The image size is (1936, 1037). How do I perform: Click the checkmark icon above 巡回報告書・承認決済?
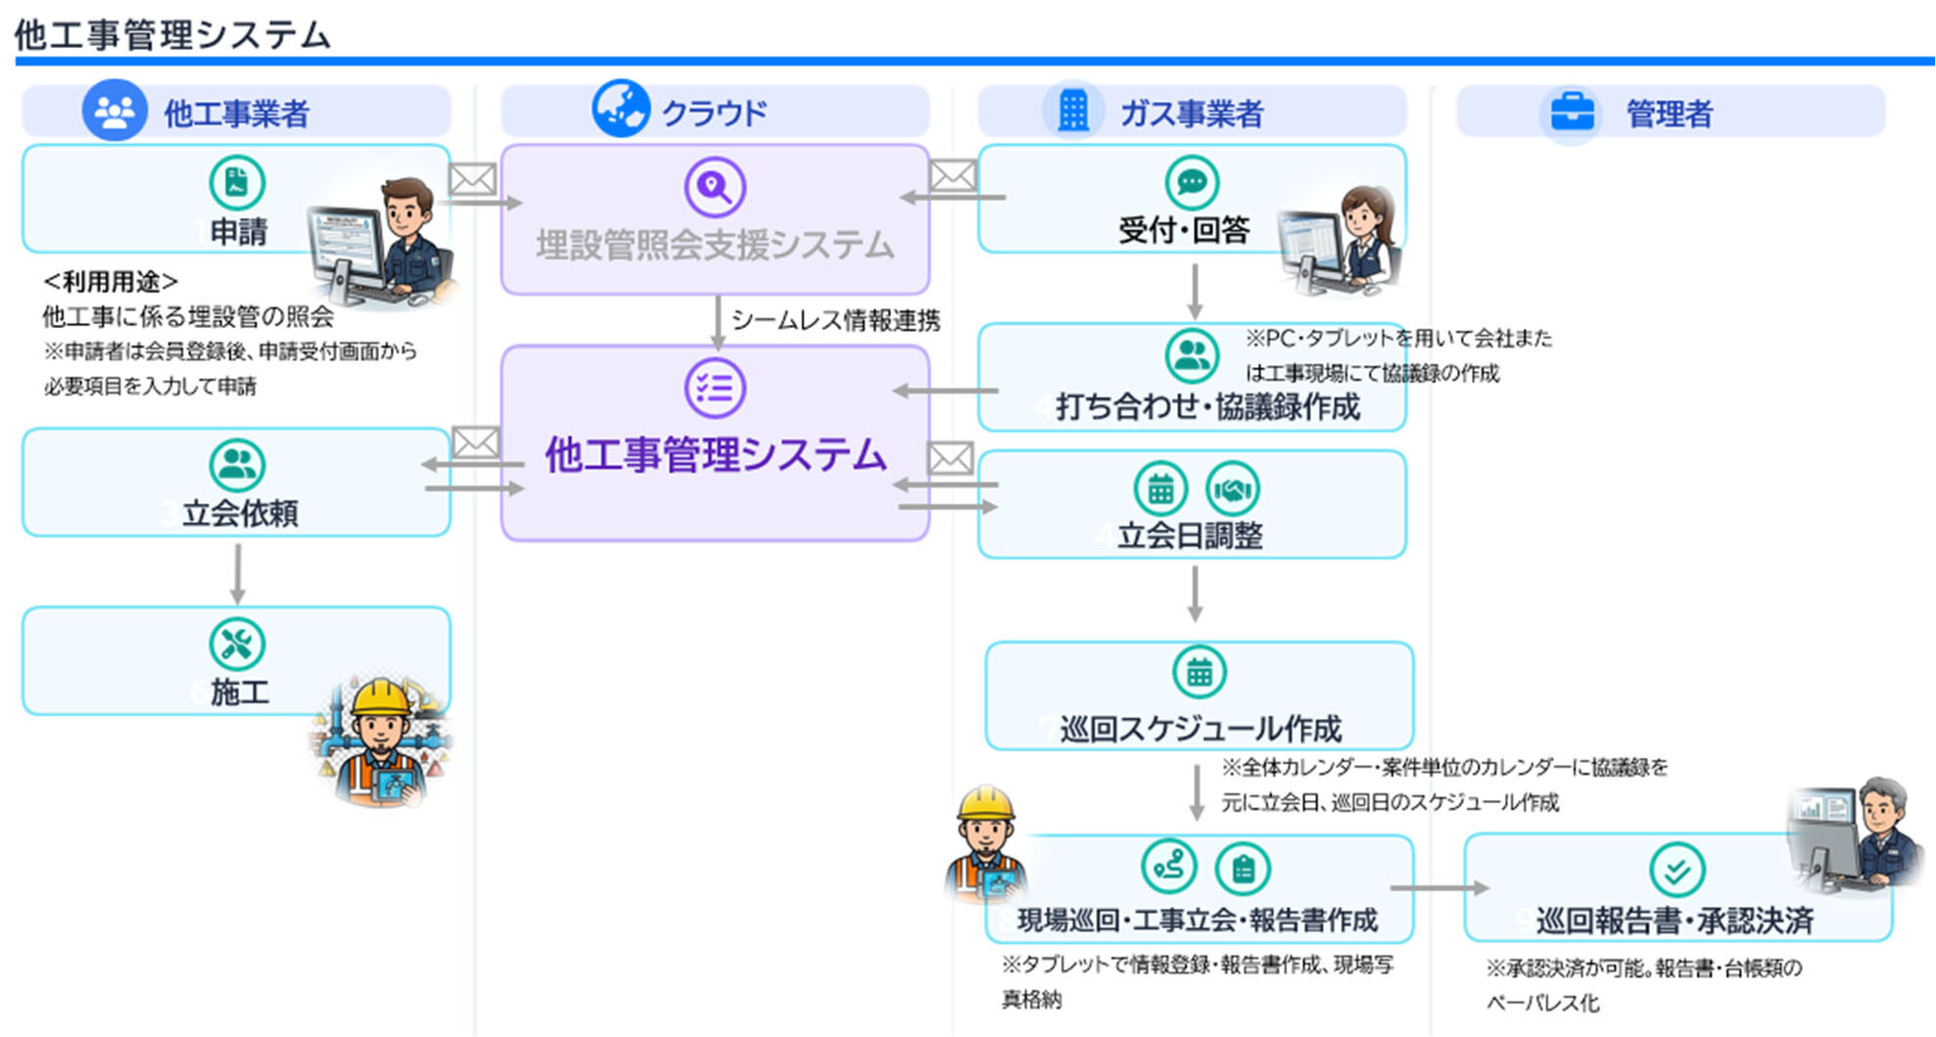click(x=1676, y=870)
